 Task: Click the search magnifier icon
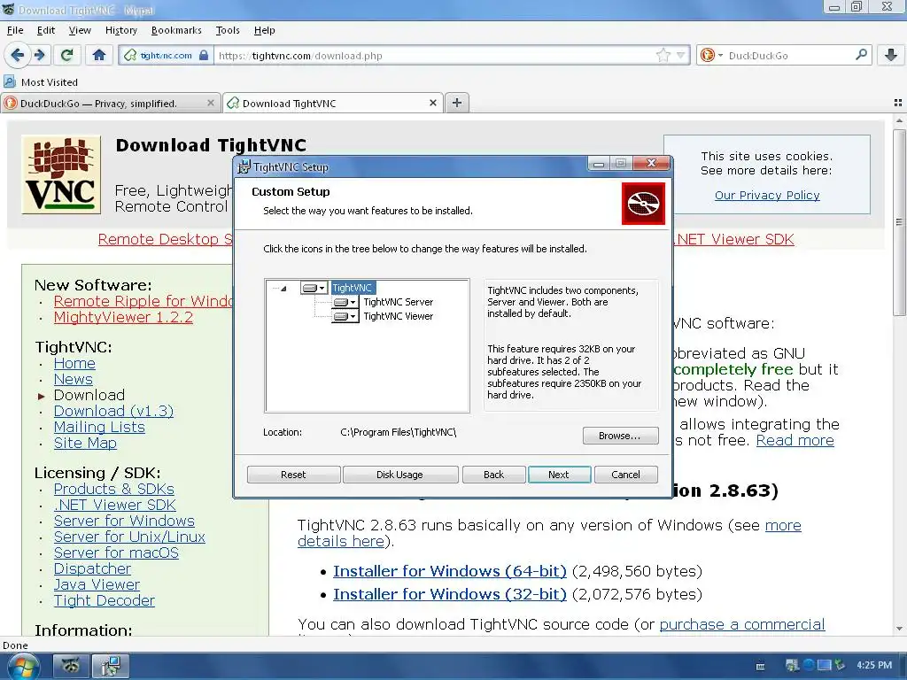pyautogui.click(x=861, y=55)
